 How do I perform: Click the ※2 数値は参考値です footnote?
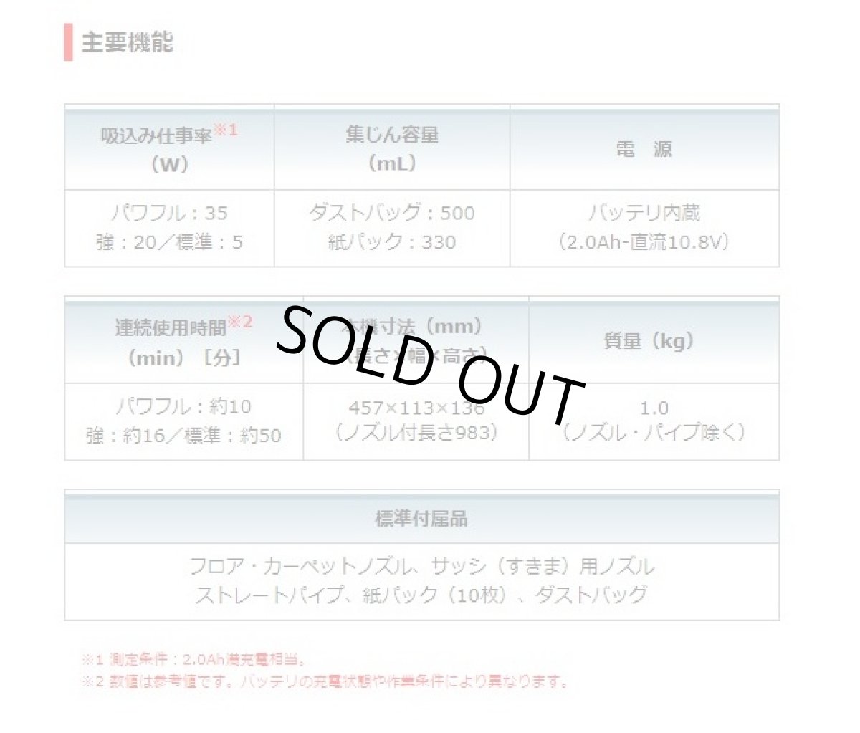pyautogui.click(x=325, y=681)
